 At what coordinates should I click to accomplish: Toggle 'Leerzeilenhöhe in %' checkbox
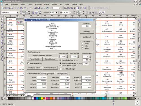60,60
